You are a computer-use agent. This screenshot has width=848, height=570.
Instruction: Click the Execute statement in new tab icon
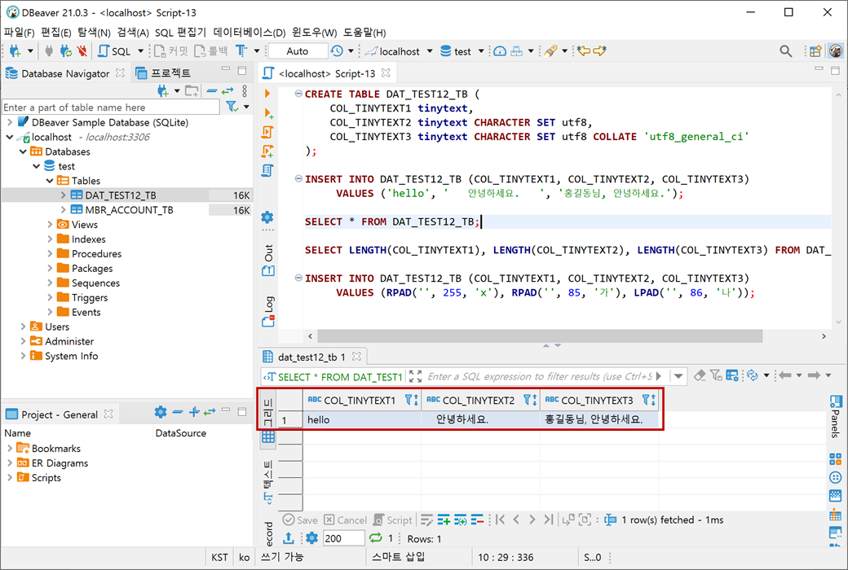click(x=267, y=113)
